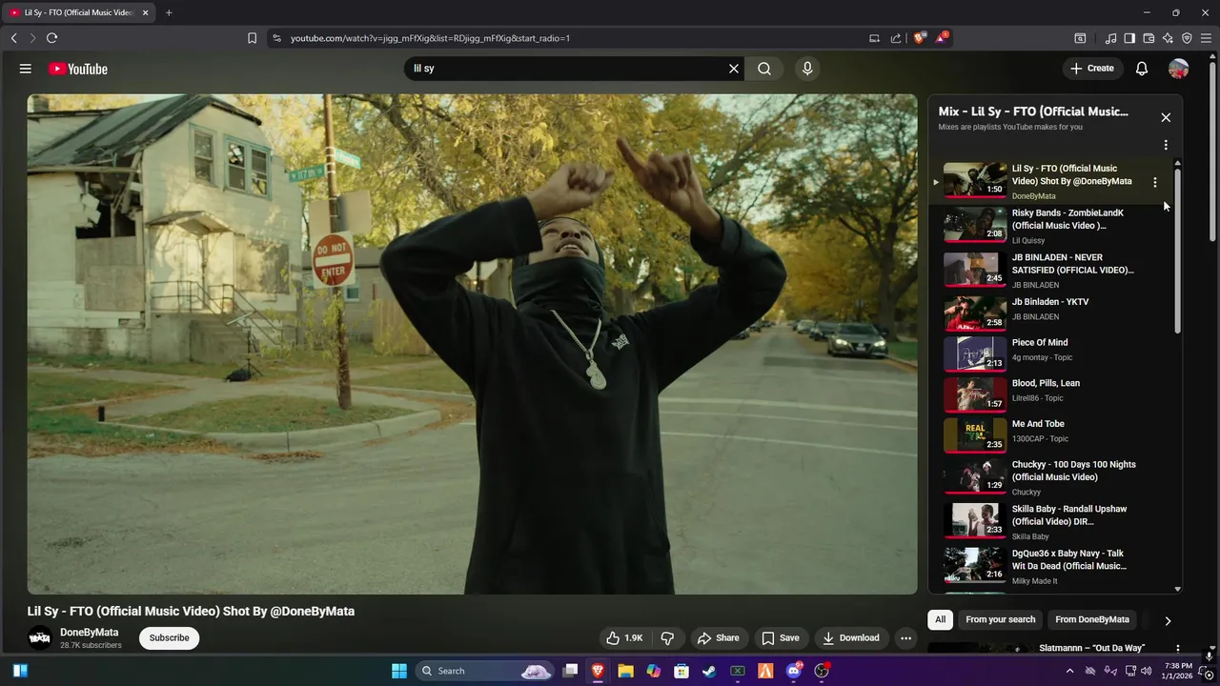Open Brave VPN shield icon
Viewport: 1220px width, 686px height.
point(1187,38)
